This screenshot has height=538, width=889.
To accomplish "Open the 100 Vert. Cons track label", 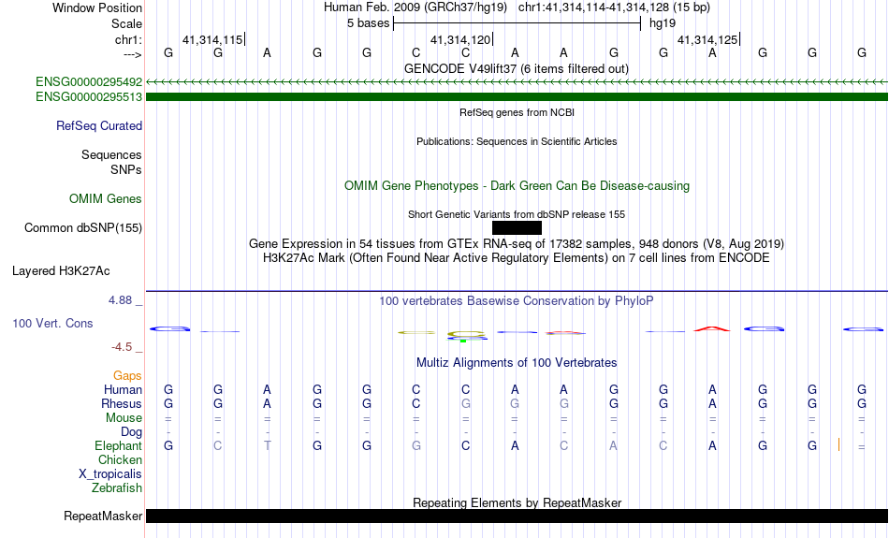I will click(52, 323).
